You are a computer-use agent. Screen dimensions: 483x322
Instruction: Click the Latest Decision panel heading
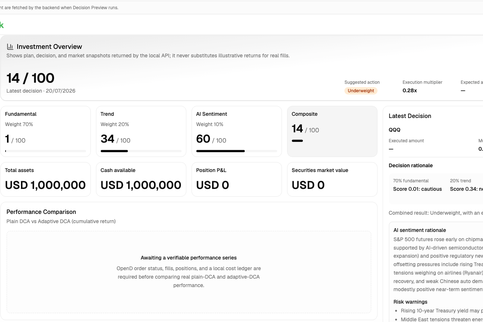(x=410, y=116)
